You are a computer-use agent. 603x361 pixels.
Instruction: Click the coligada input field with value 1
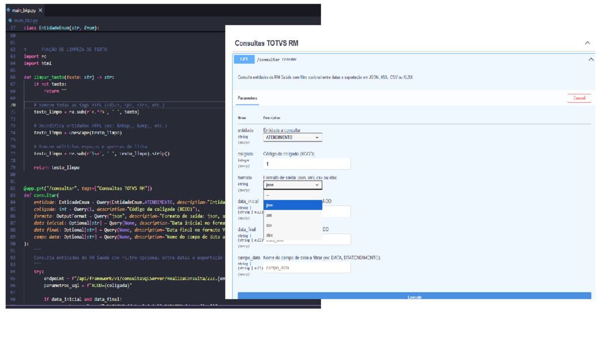point(307,164)
